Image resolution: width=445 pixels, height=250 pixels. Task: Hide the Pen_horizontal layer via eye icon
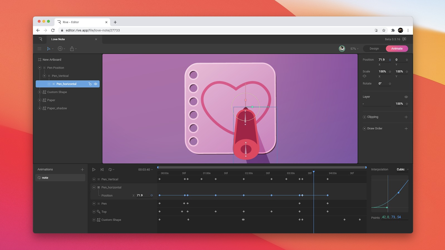[96, 84]
